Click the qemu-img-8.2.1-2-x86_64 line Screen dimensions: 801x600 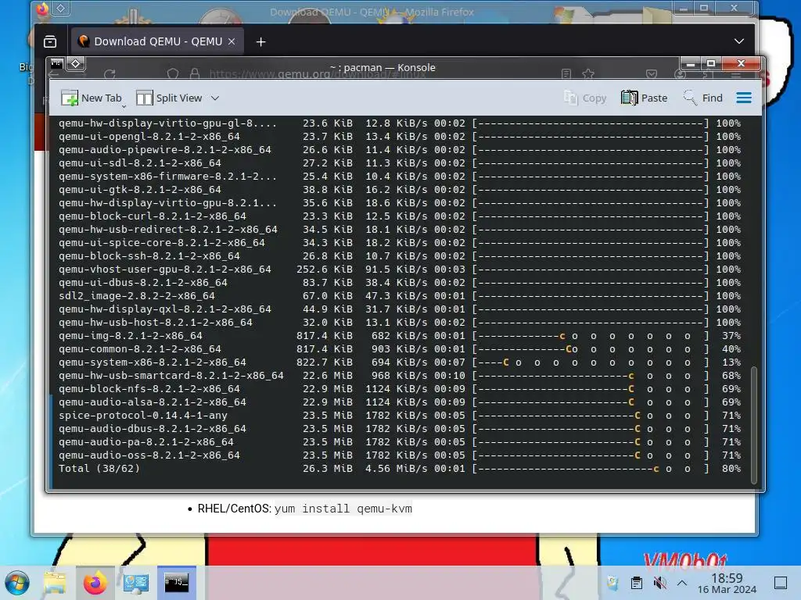pos(400,336)
